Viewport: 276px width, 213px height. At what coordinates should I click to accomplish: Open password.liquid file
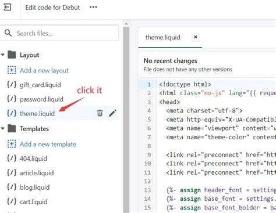[x=41, y=99]
